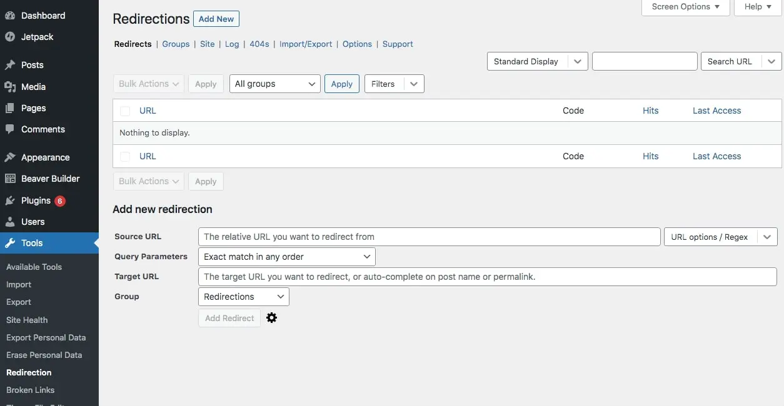The image size is (784, 406).
Task: Sort by bottom Hits column footer
Action: tap(651, 156)
